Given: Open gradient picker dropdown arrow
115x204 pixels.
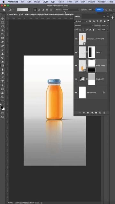Looking at the screenshot, I should pyautogui.click(x=29, y=10).
